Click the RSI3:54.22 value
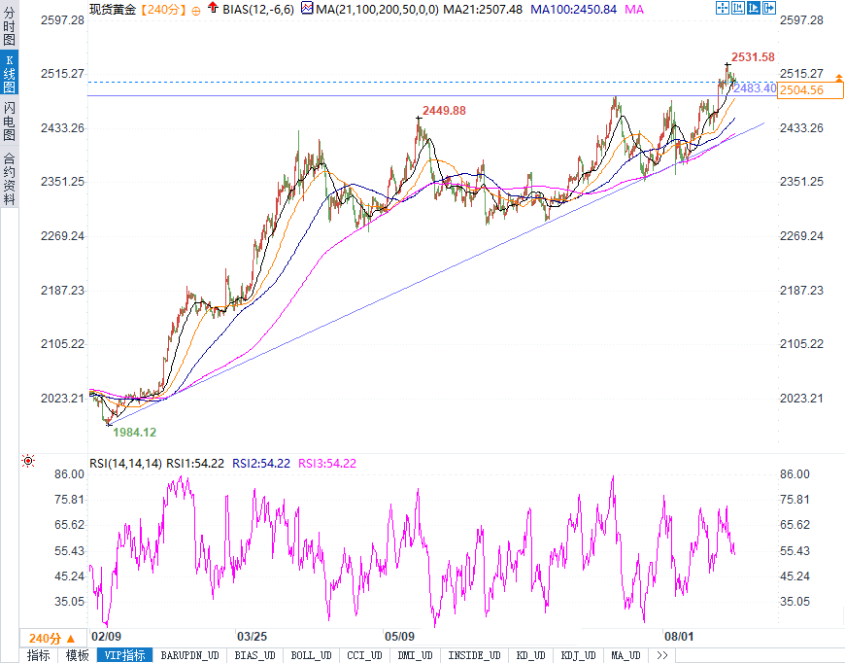 [327, 464]
